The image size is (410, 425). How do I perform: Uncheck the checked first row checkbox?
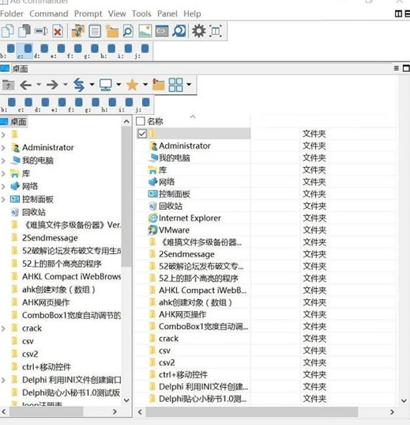click(x=142, y=133)
